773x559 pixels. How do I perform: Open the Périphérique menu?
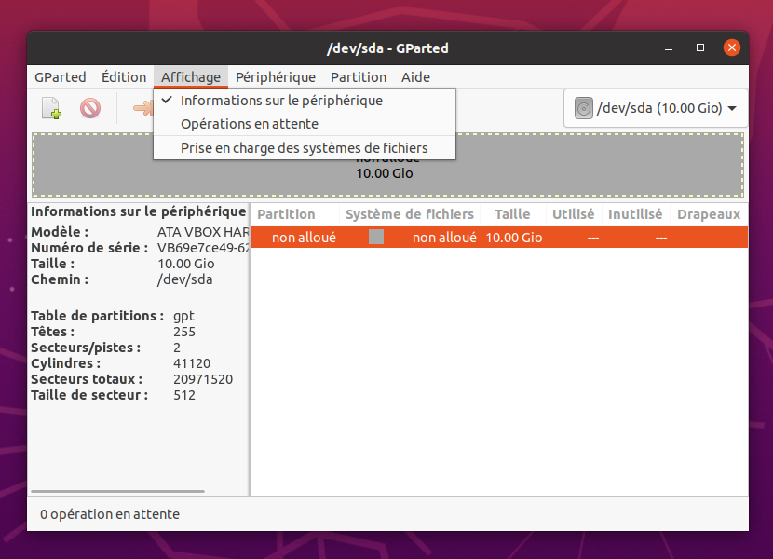pos(276,77)
